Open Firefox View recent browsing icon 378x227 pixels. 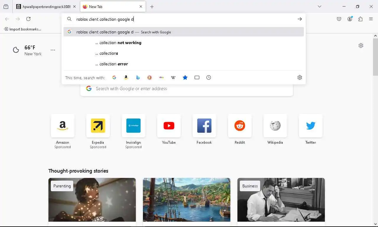coord(6,7)
